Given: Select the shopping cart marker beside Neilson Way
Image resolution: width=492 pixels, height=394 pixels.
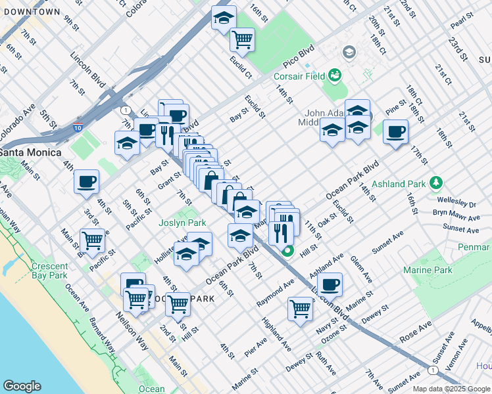Looking at the screenshot, I should tap(135, 300).
